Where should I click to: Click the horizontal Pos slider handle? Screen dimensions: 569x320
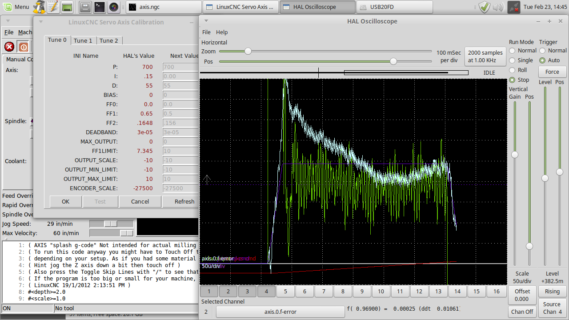point(393,61)
